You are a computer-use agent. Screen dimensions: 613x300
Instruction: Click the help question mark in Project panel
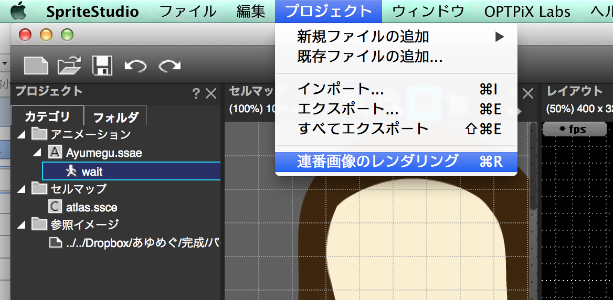[x=196, y=93]
